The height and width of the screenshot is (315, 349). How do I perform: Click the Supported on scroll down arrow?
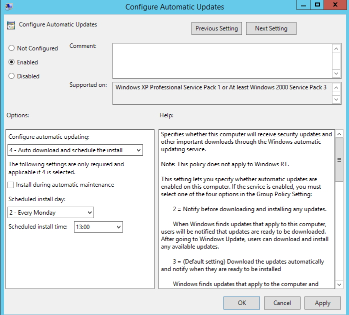click(336, 99)
